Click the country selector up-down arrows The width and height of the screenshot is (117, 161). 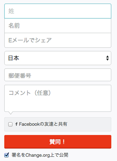(x=107, y=58)
